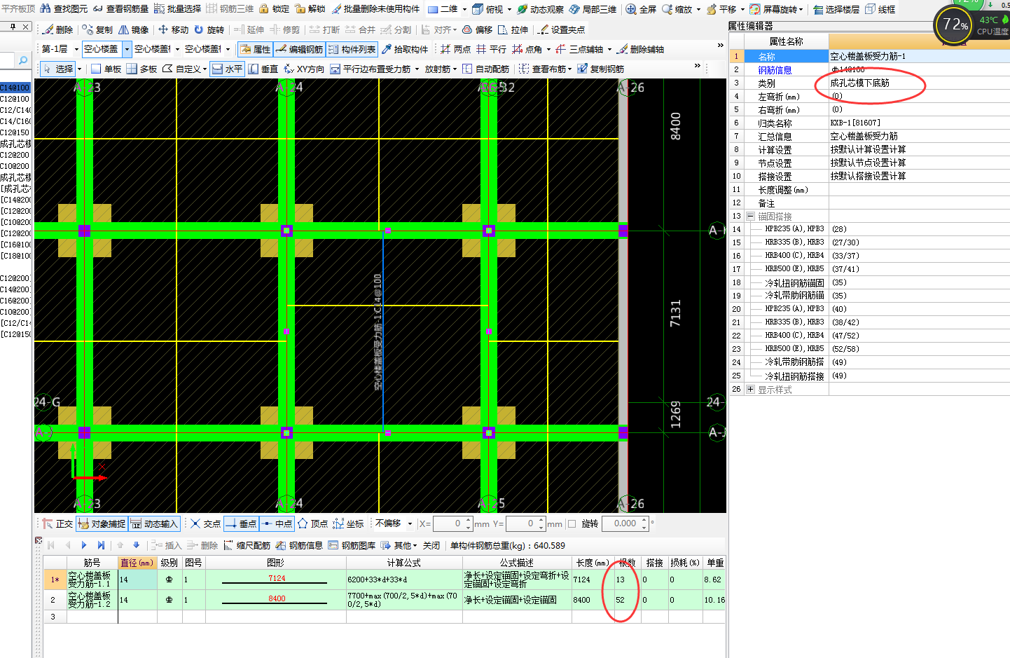1010x658 pixels.
Task: Click into the X coordinate input field
Action: [452, 523]
